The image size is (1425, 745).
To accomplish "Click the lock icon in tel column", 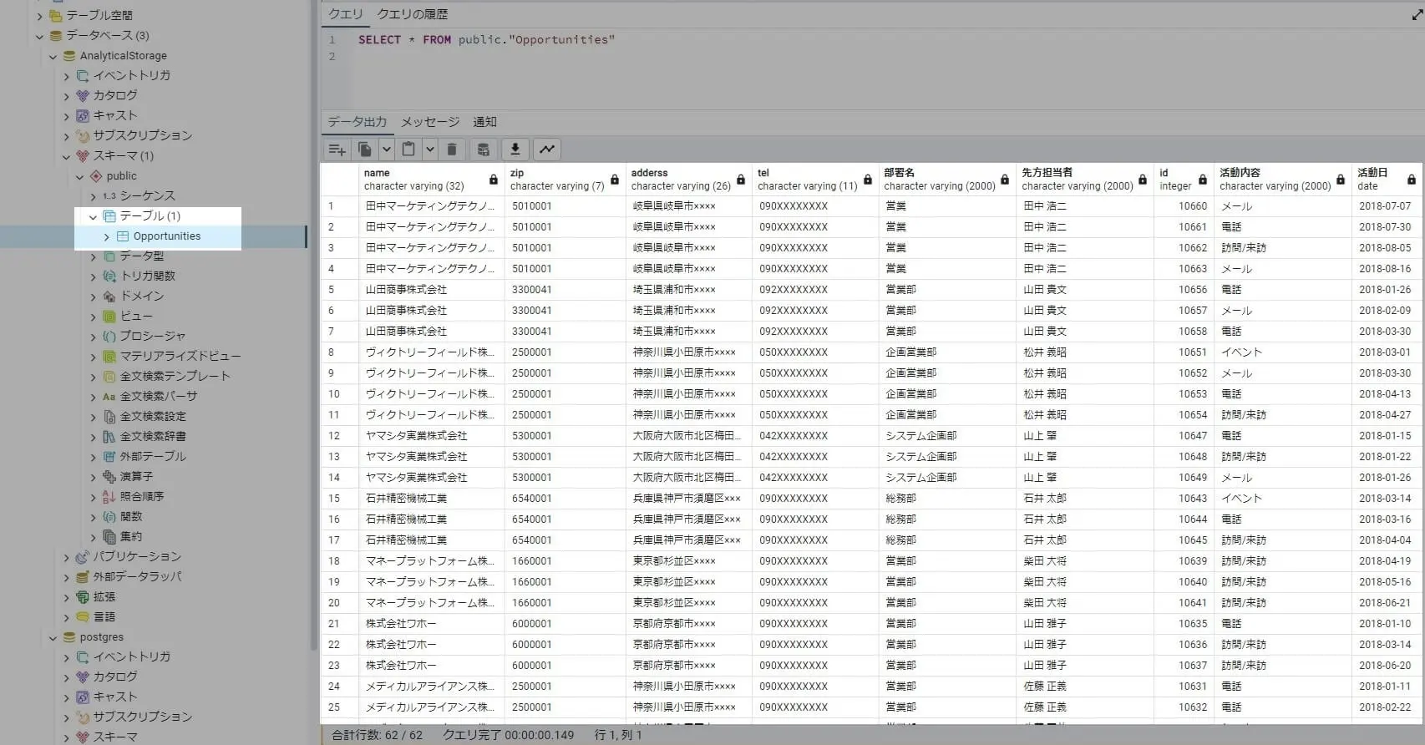I will coord(868,180).
